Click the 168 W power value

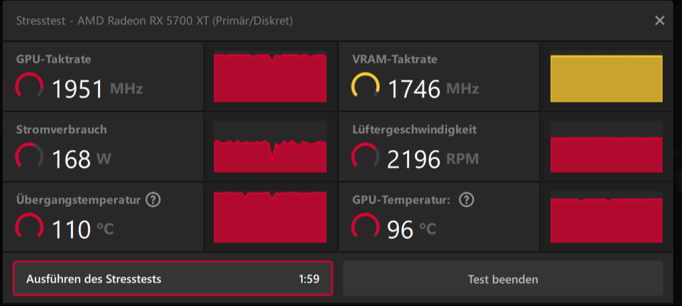click(x=81, y=159)
